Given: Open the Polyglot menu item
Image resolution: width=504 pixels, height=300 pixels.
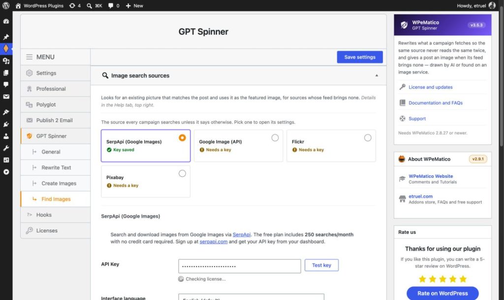Looking at the screenshot, I should pyautogui.click(x=55, y=104).
